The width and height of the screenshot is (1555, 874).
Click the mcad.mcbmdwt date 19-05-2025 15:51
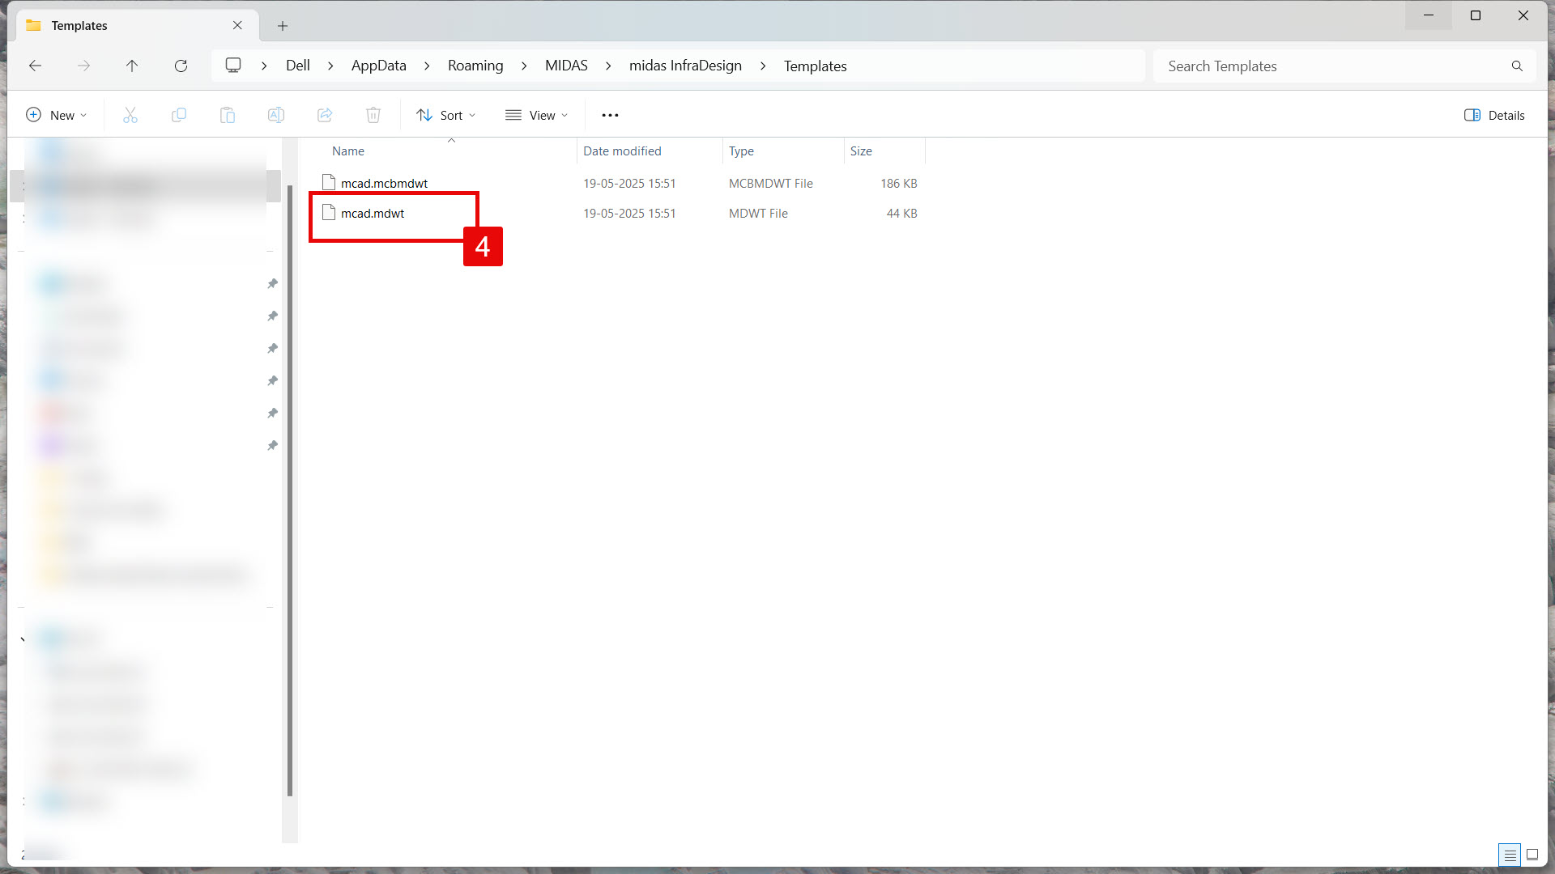629,184
